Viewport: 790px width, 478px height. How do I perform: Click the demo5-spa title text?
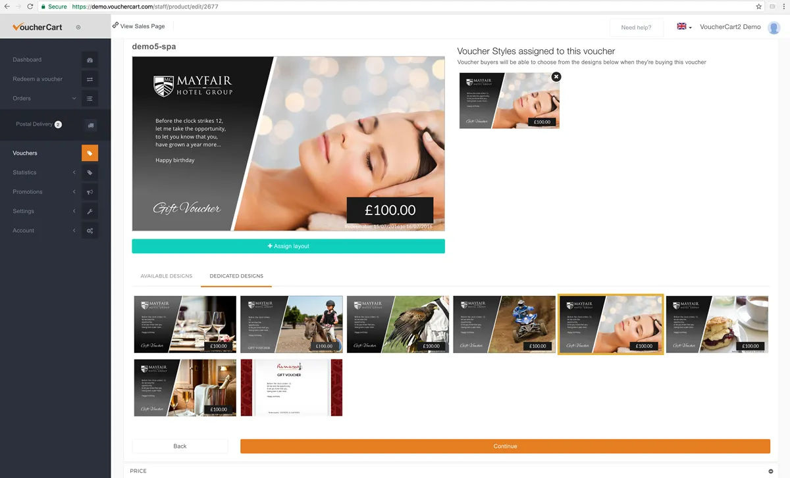(x=154, y=47)
